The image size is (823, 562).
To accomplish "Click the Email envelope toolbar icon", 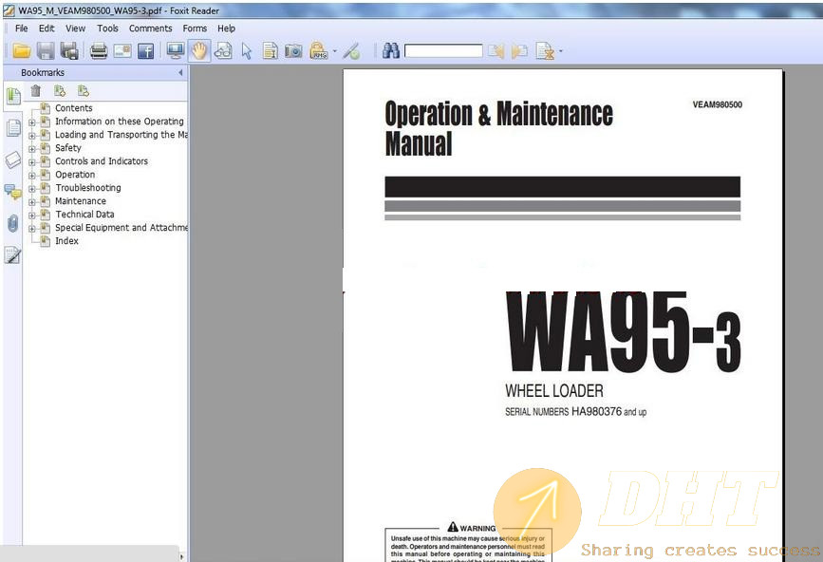I will [x=122, y=51].
